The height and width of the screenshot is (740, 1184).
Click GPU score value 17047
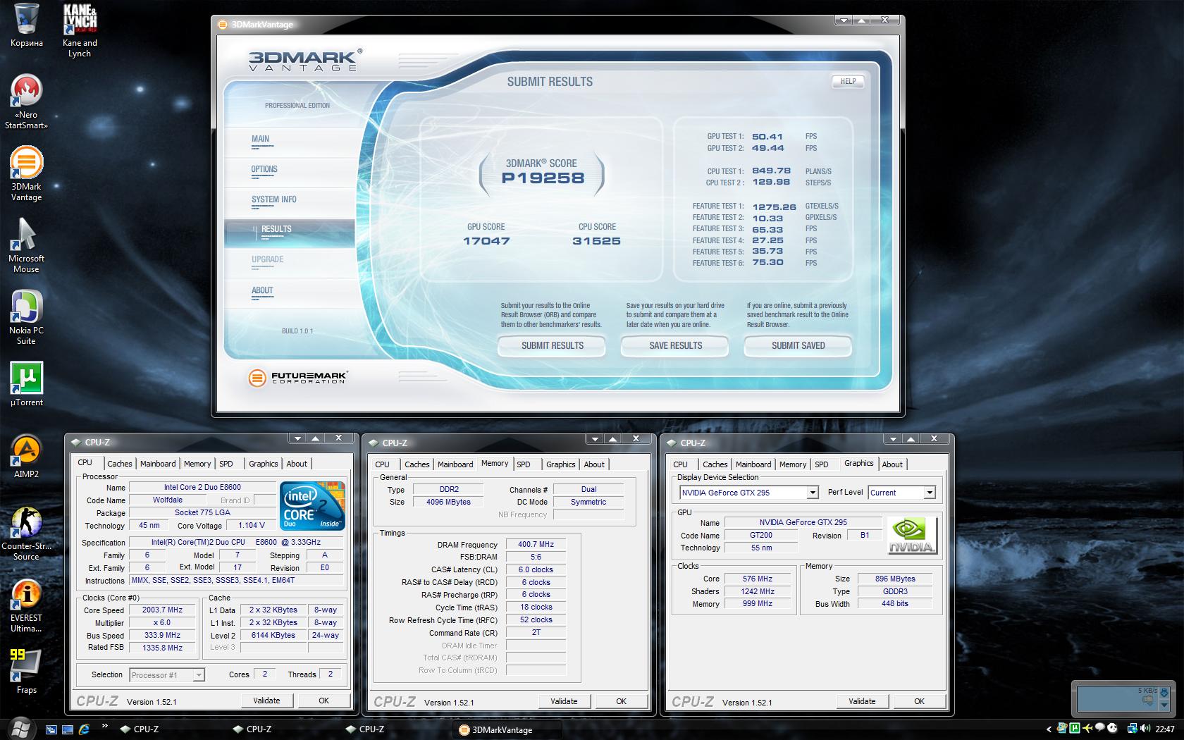click(486, 241)
